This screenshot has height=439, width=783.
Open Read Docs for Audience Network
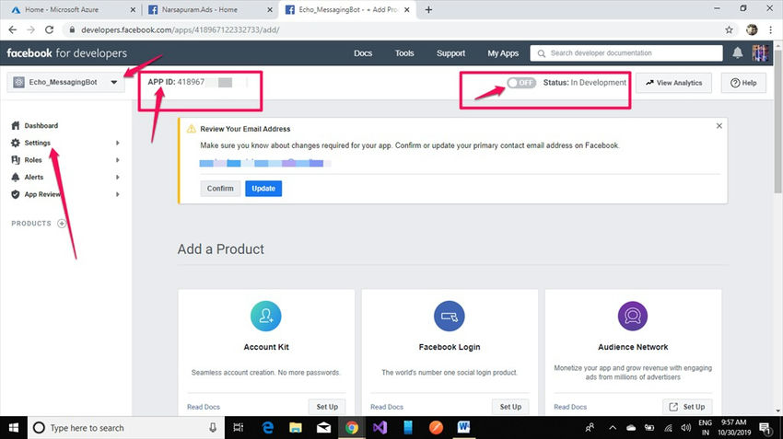pos(570,407)
